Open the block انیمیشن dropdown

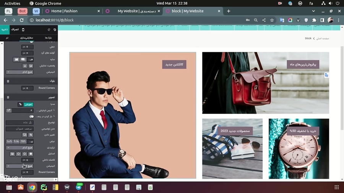tap(20, 72)
